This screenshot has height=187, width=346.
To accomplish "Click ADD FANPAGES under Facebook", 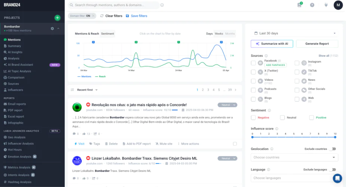I will 275,65.
